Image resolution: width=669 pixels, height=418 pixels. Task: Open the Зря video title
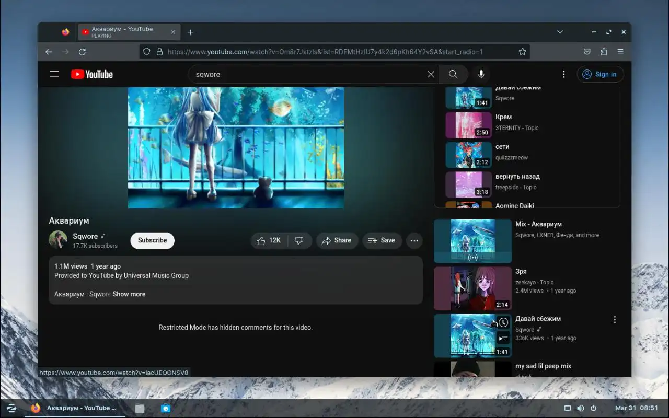(521, 272)
